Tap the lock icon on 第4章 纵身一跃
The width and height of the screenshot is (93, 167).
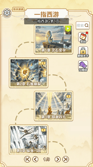pyautogui.click(x=43, y=130)
